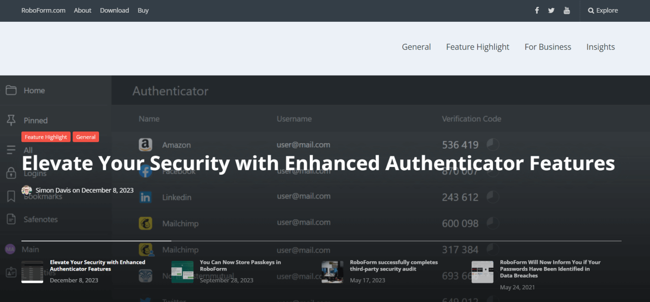The image size is (650, 302).
Task: Open the Passkeys article thumbnail
Action: pos(182,272)
